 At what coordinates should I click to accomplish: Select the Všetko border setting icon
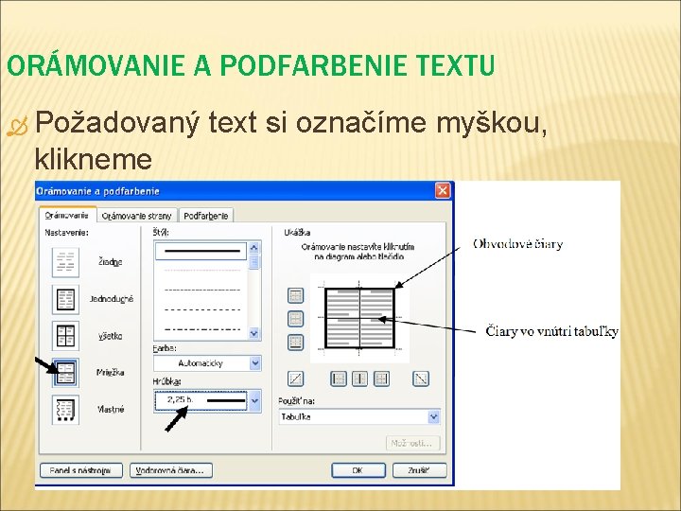[x=65, y=336]
